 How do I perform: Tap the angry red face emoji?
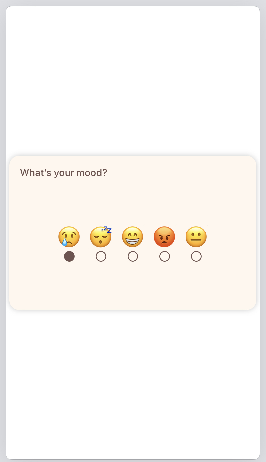pos(164,237)
